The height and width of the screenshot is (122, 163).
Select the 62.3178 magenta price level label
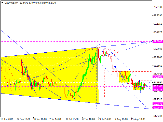(x=158, y=104)
